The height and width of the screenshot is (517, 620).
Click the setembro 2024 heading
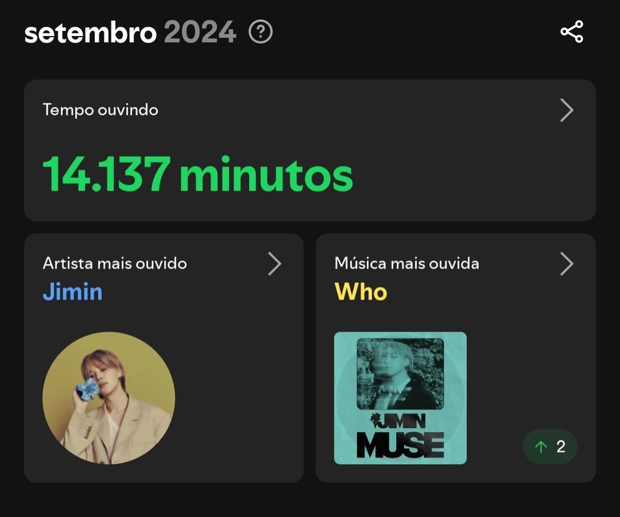click(x=130, y=32)
